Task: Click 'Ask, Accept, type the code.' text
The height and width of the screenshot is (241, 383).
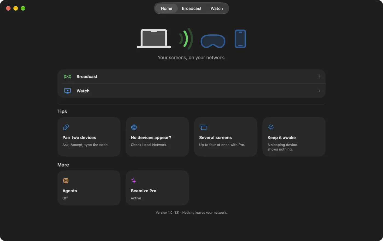Action: point(85,145)
